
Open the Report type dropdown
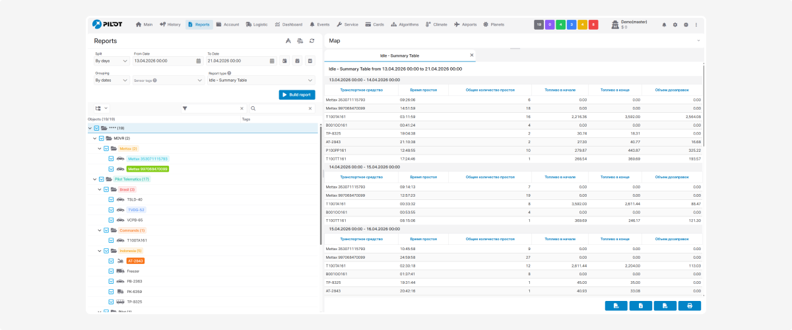tap(261, 80)
